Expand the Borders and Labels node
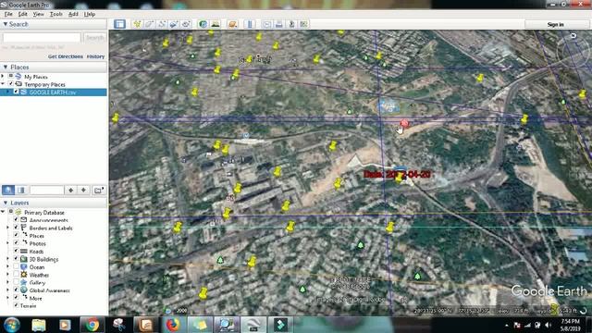 coord(8,228)
